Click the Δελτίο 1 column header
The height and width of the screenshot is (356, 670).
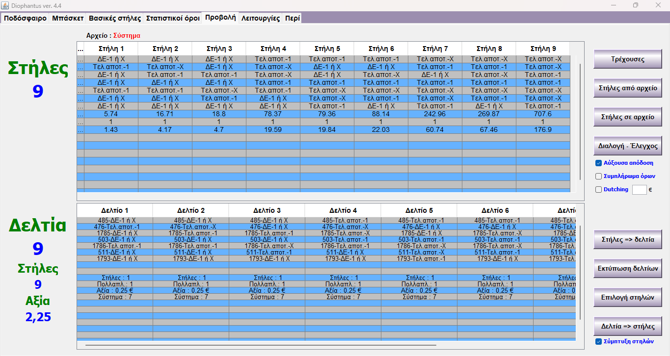pos(115,210)
